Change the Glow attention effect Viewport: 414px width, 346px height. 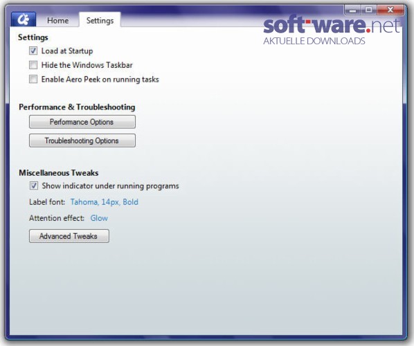99,218
